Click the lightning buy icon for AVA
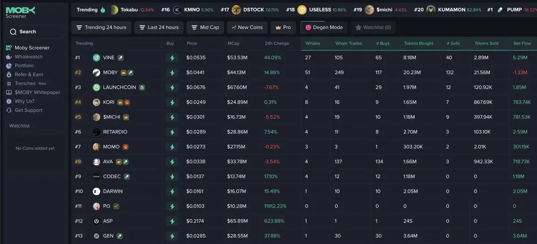The height and width of the screenshot is (244, 537). pos(172,162)
